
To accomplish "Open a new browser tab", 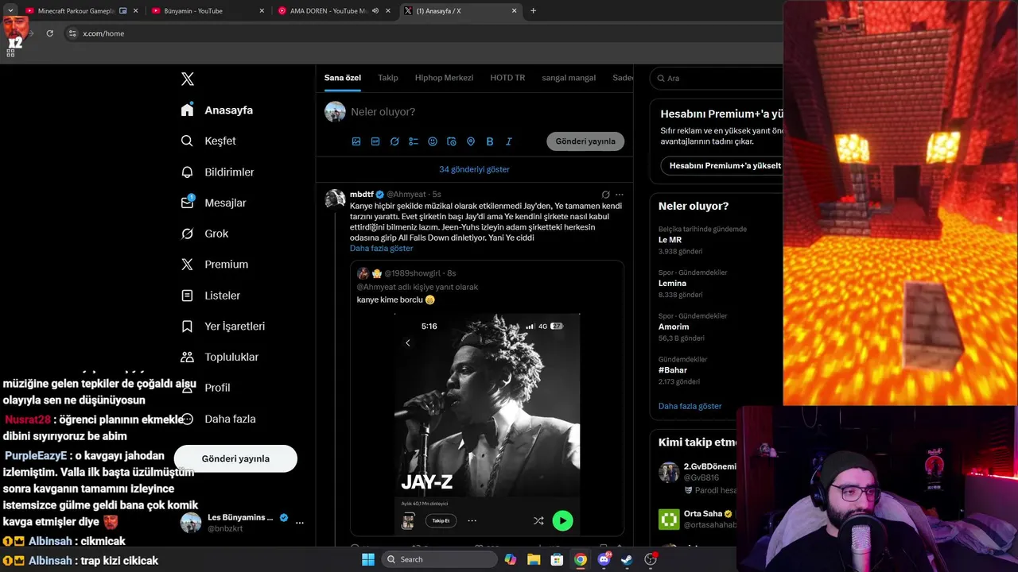I will click(533, 11).
